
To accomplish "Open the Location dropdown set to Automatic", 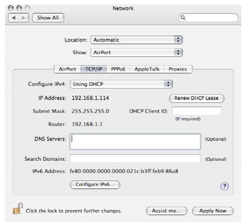I will coord(137,40).
